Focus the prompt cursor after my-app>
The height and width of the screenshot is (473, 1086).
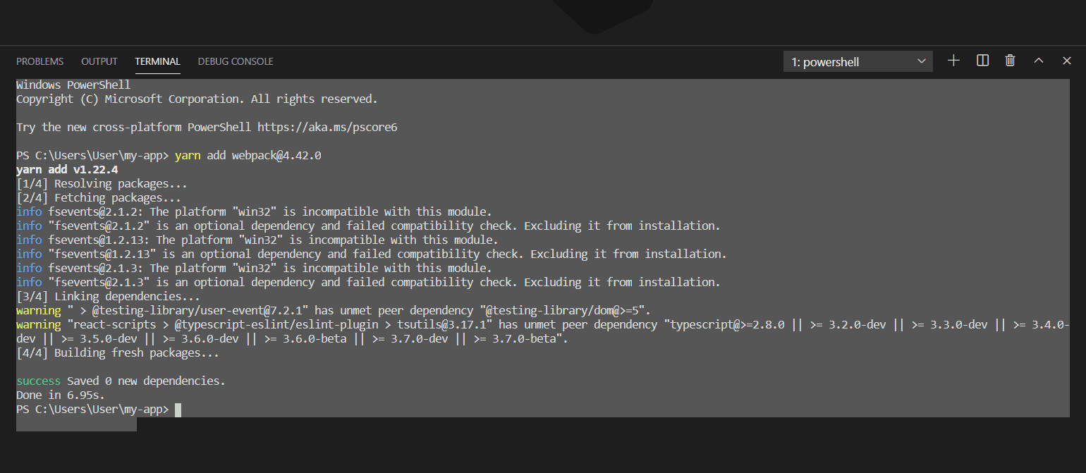[x=178, y=409]
